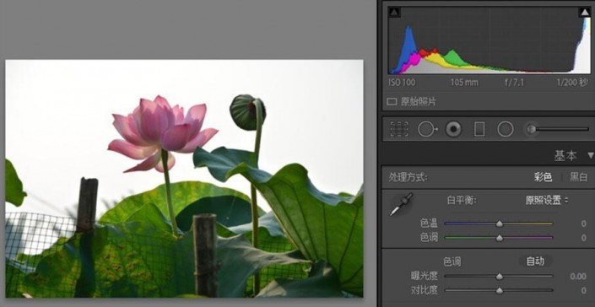
Task: Switch treatment to 彩色
Action: tap(543, 177)
